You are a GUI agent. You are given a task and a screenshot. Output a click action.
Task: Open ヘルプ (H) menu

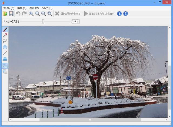pos(47,8)
